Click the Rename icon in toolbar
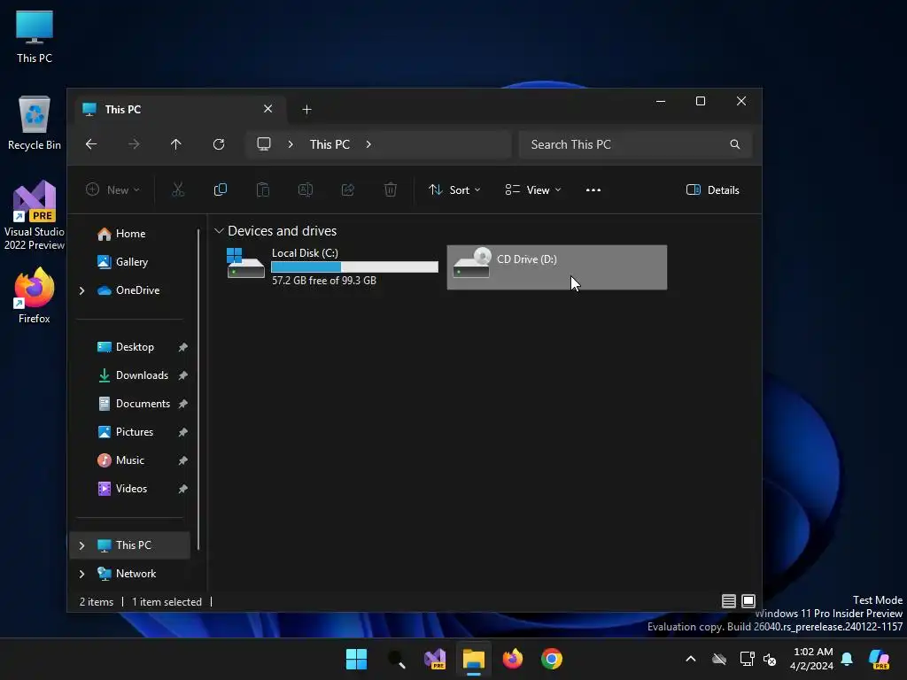 point(306,189)
